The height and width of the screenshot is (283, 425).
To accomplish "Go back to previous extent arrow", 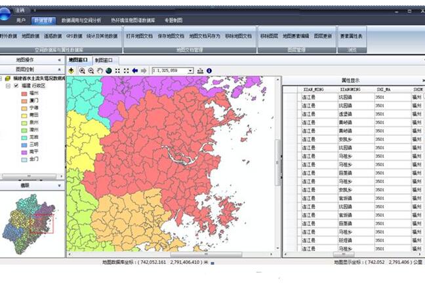I will [134, 70].
